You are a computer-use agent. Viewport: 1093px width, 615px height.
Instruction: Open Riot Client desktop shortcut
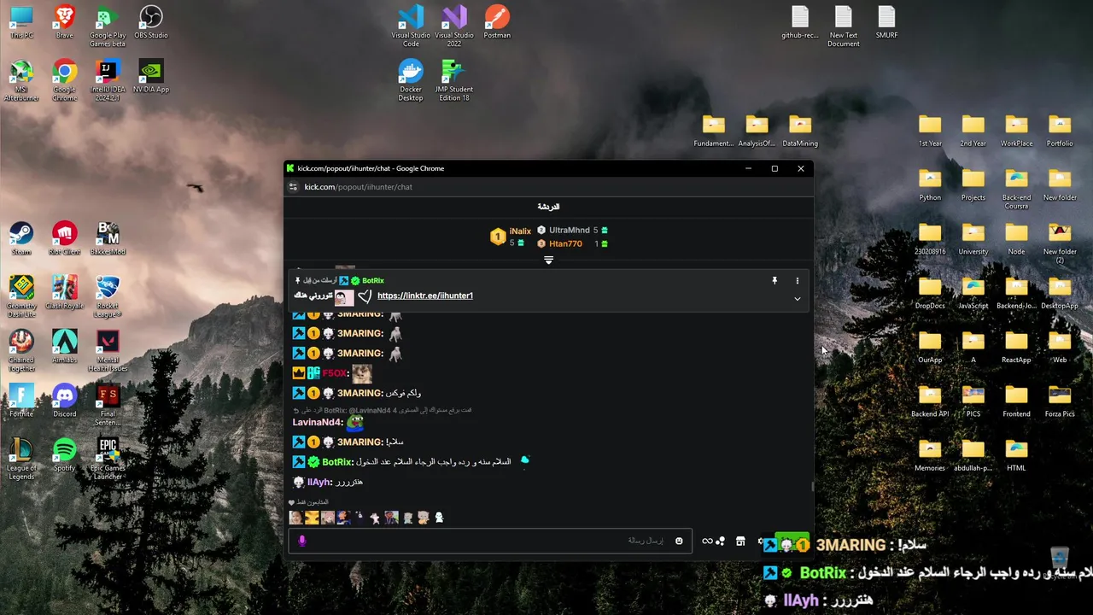click(64, 238)
